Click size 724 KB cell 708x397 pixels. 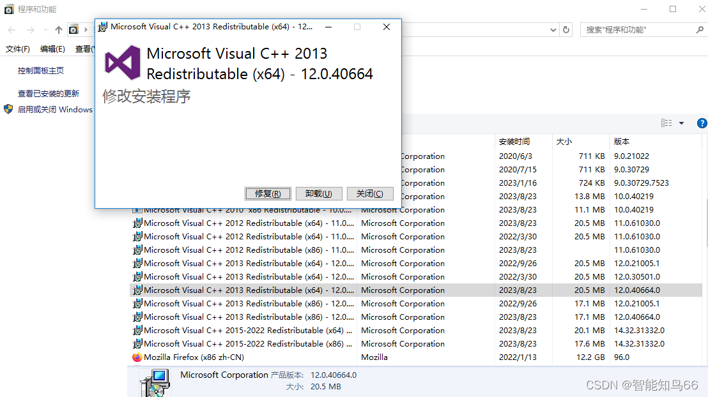pyautogui.click(x=592, y=183)
